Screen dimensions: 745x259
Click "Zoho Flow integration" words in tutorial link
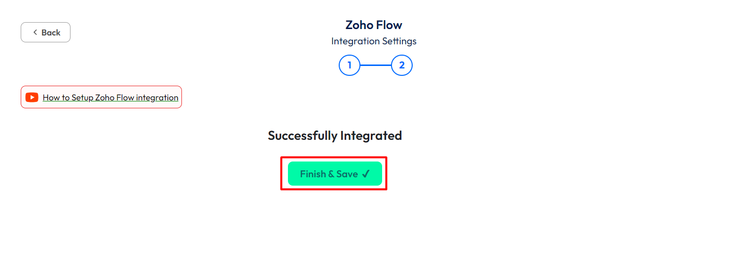point(137,97)
